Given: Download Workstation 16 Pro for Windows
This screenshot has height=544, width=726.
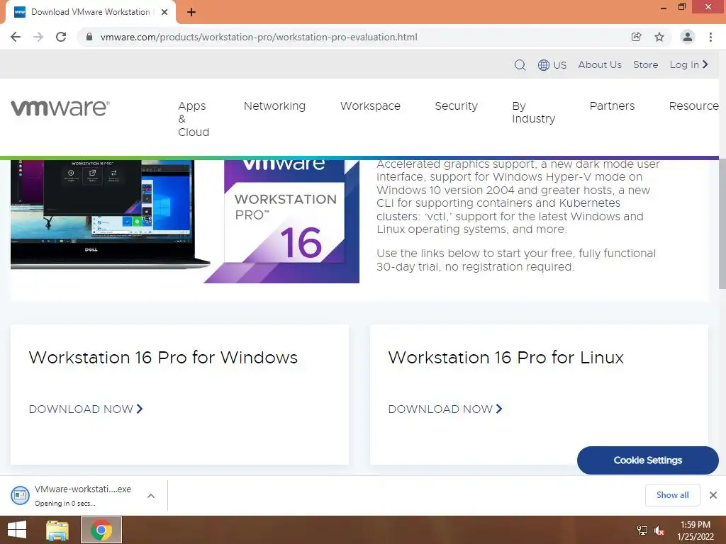Looking at the screenshot, I should tap(86, 409).
